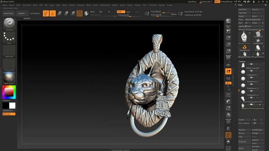Screen dimensions: 269x151
Task: Toggle the Zadd mode
Action: (x=121, y=12)
